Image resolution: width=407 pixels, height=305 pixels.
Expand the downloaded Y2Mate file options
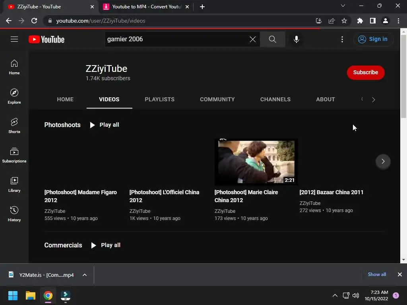tap(85, 275)
